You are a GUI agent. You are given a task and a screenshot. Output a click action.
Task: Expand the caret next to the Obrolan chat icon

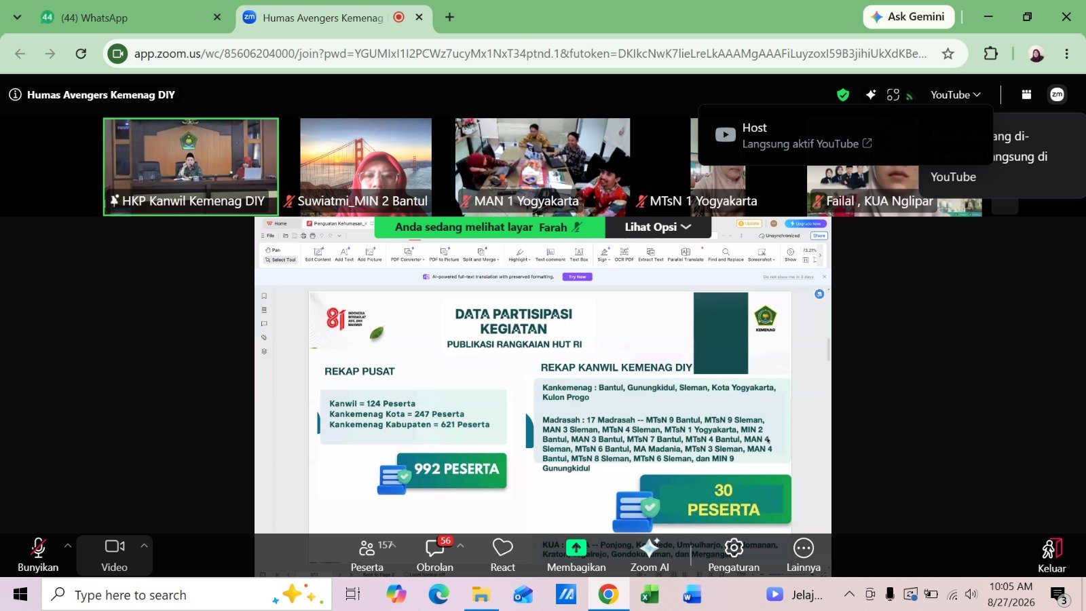pyautogui.click(x=461, y=545)
